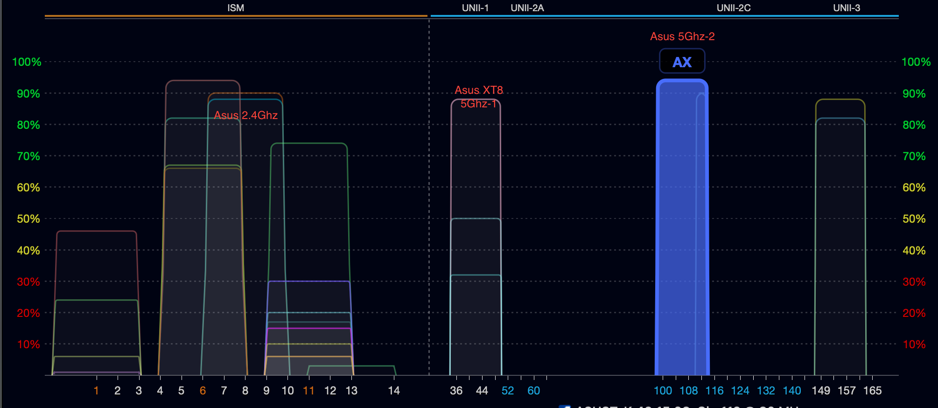Viewport: 938px width, 408px height.
Task: Click channel 11 on the axis
Action: 308,391
